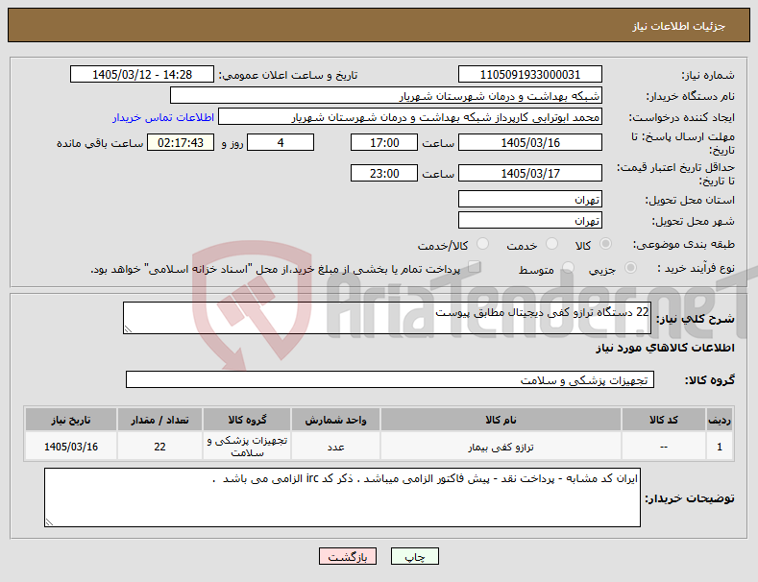Click the چاپ print button
The height and width of the screenshot is (582, 758).
tap(415, 556)
